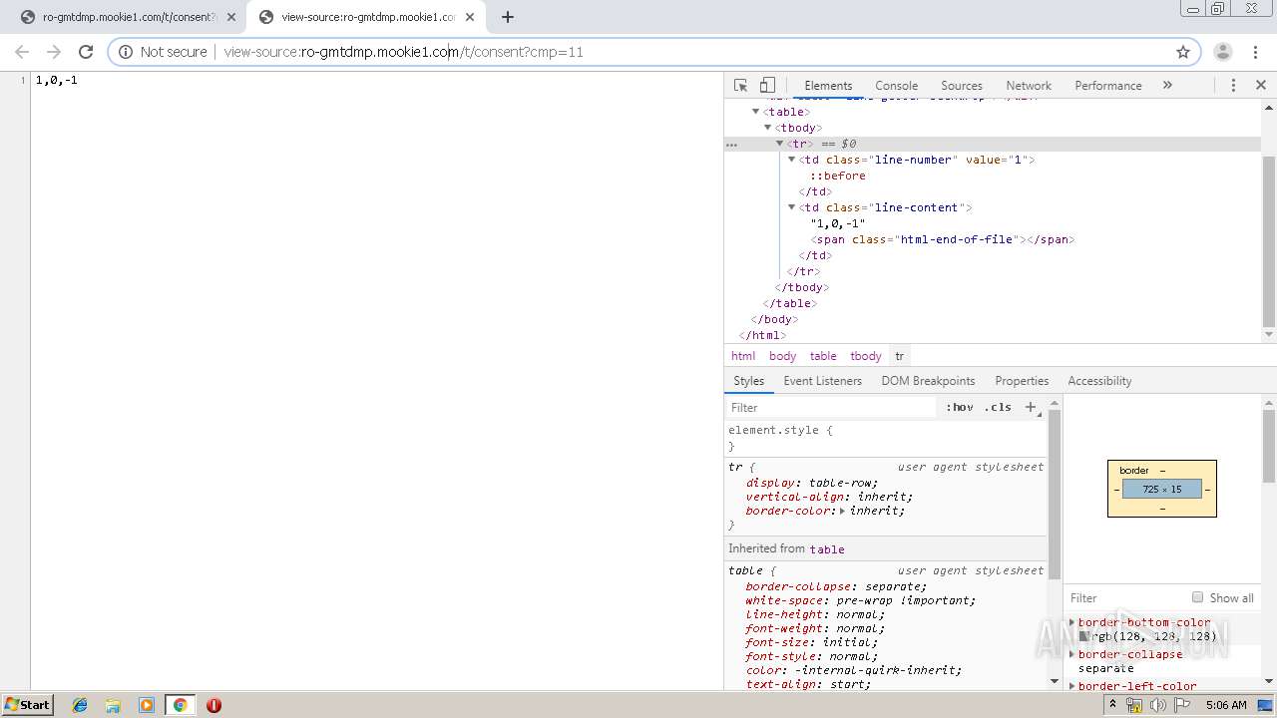Bookmark this page with the star
This screenshot has width=1277, height=718.
1183,52
